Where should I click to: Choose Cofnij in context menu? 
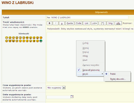(91, 43)
